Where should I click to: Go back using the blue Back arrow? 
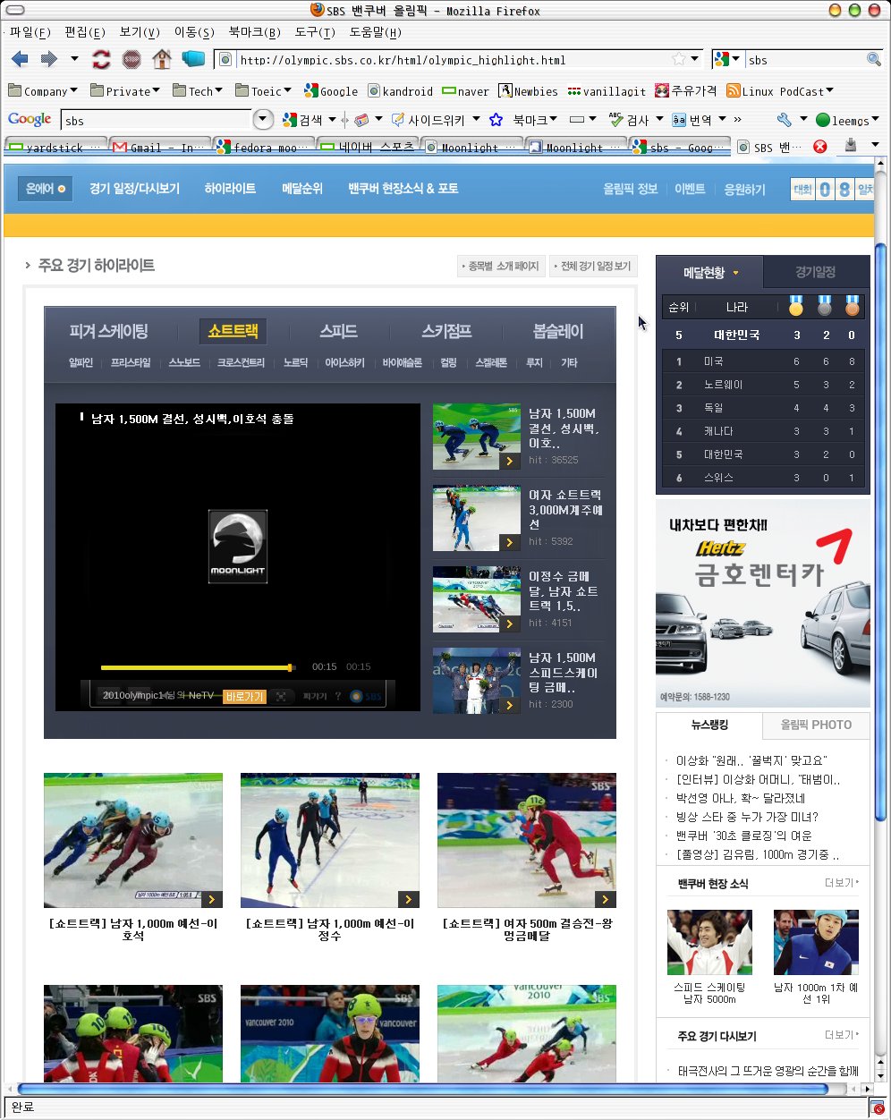point(20,59)
